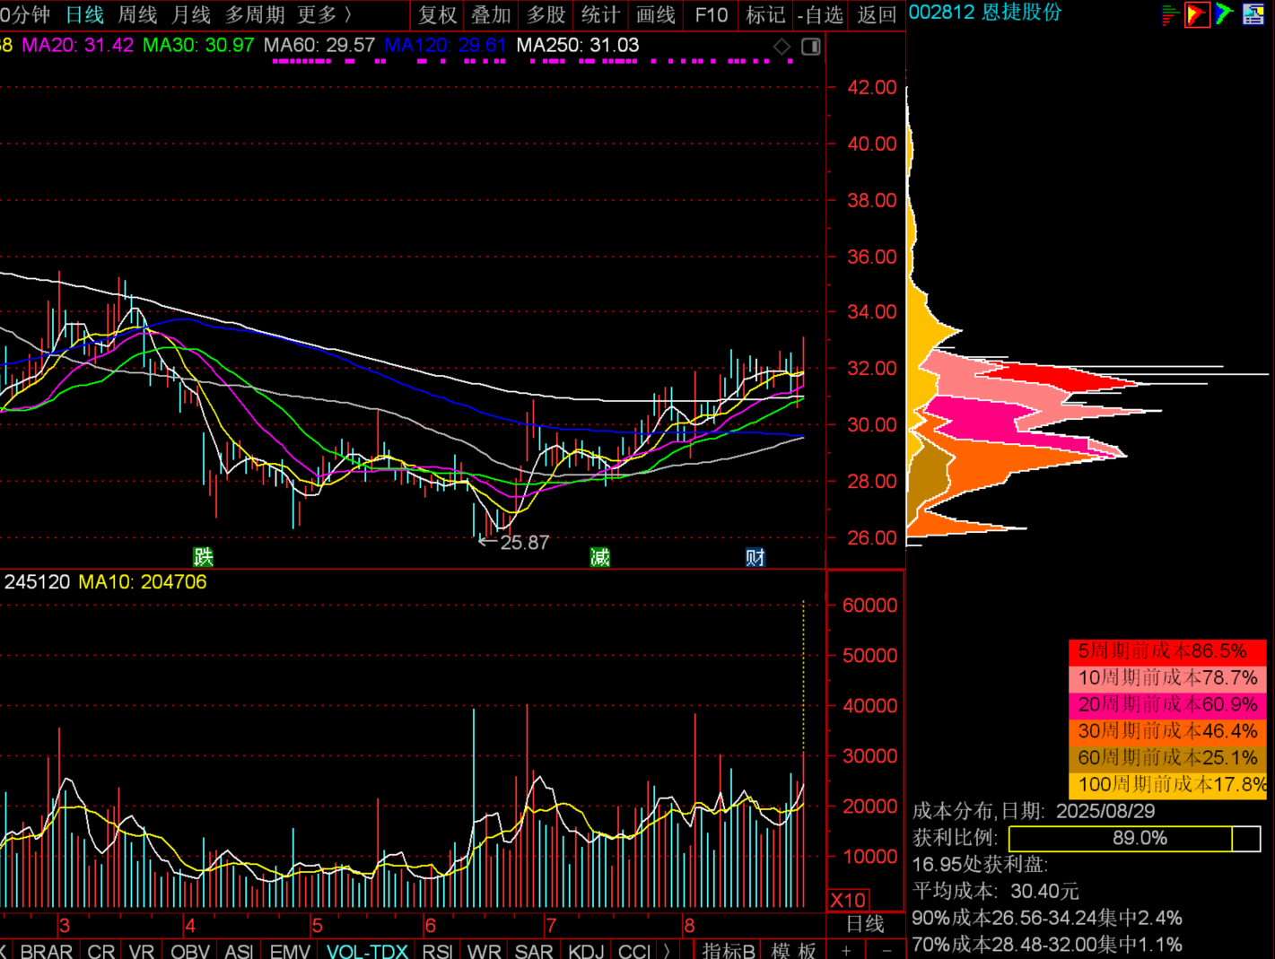Select the KDJ indicator tab
1275x959 pixels.
[587, 951]
